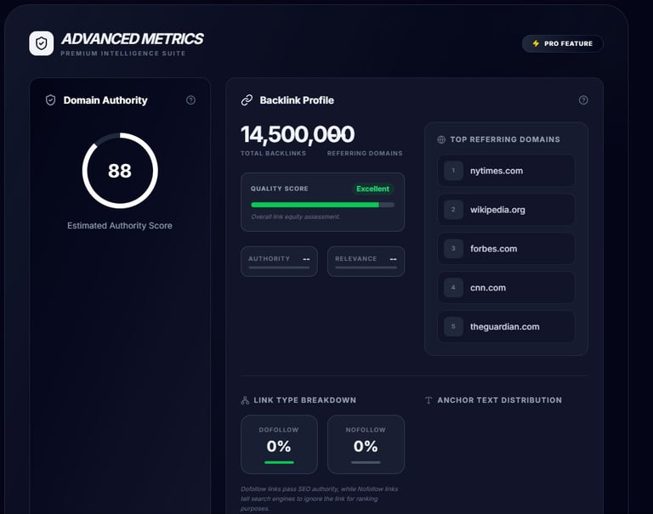Click the Excellent quality badge
This screenshot has height=514, width=653.
[372, 189]
